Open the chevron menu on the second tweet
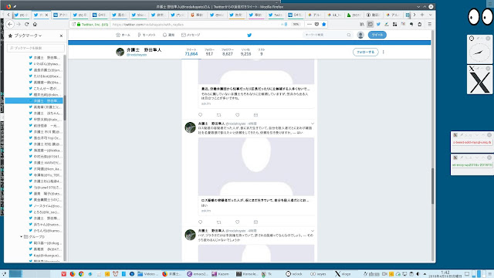The height and width of the screenshot is (278, 494). pos(313,124)
